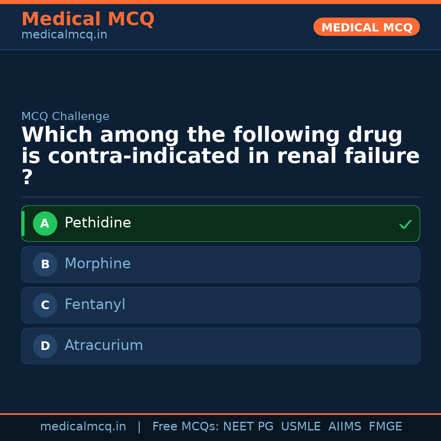Click the green checkmark on Pethidine row
Image resolution: width=441 pixels, height=441 pixels.
405,224
